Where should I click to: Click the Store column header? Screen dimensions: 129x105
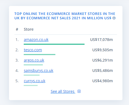29,29
